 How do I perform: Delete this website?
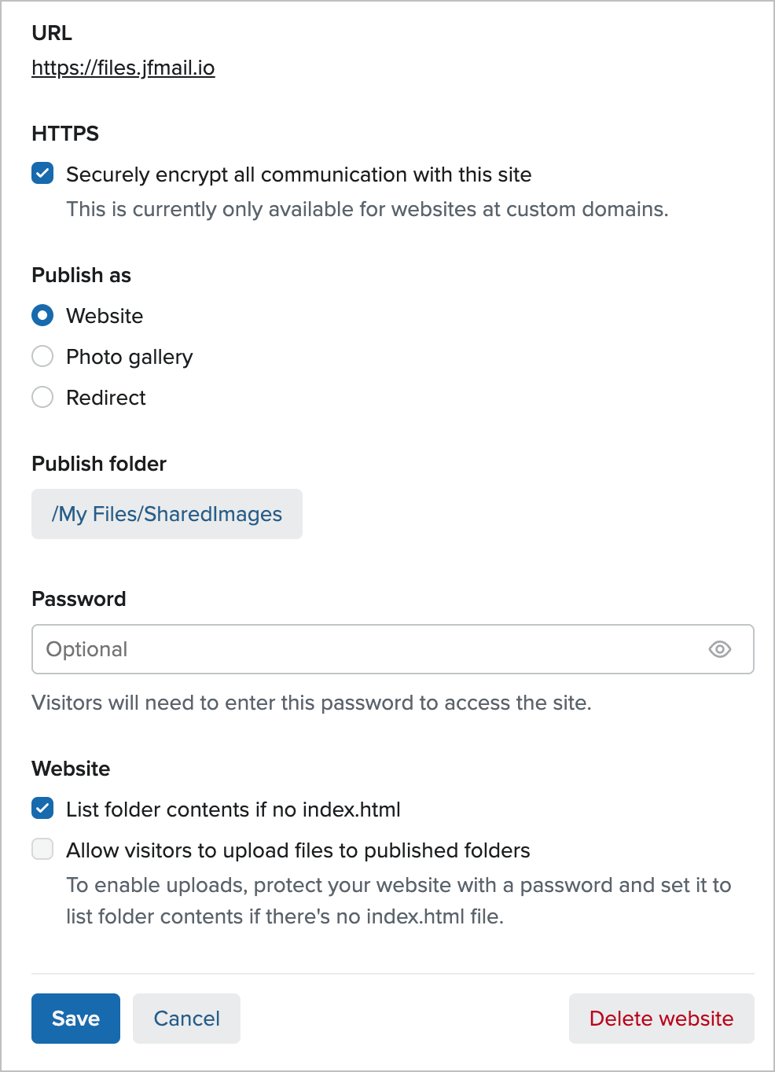pos(661,1018)
